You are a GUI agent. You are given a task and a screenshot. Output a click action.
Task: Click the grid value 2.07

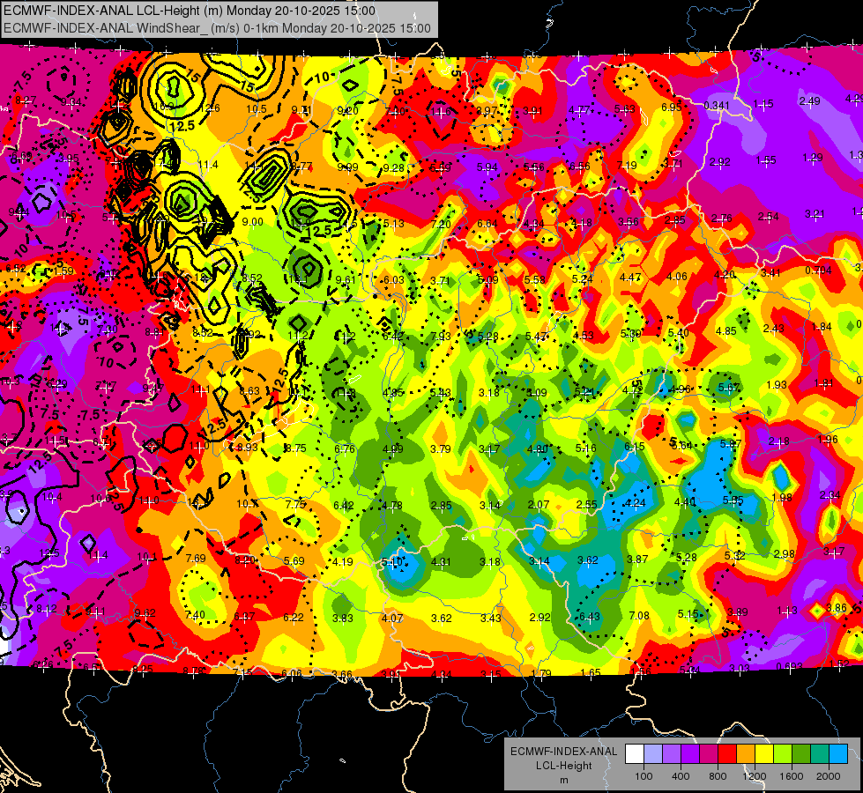(539, 505)
